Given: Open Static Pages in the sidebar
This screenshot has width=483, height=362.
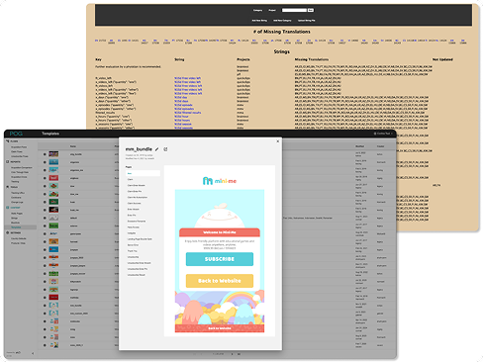Looking at the screenshot, I should tap(17, 214).
